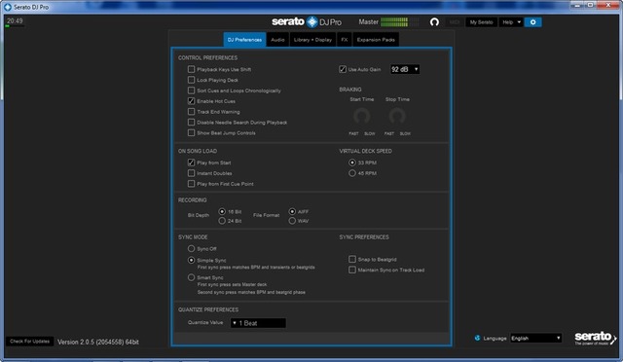Toggle Disable Needle Search During Playback
Viewport: 623px width, 362px height.
[x=191, y=123]
